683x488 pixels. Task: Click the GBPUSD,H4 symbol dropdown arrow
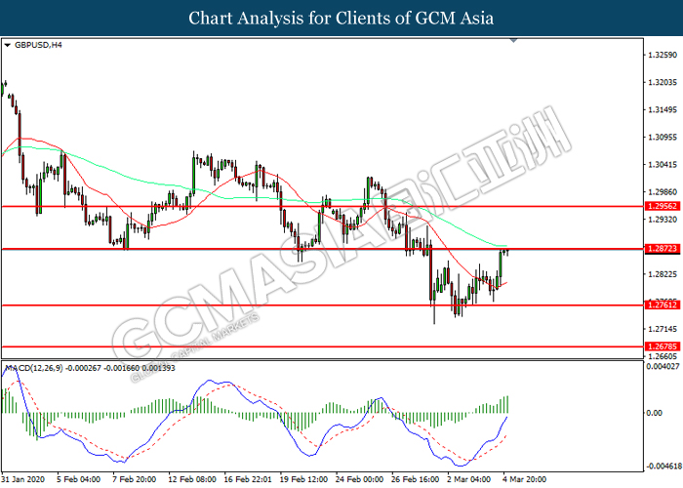[7, 45]
